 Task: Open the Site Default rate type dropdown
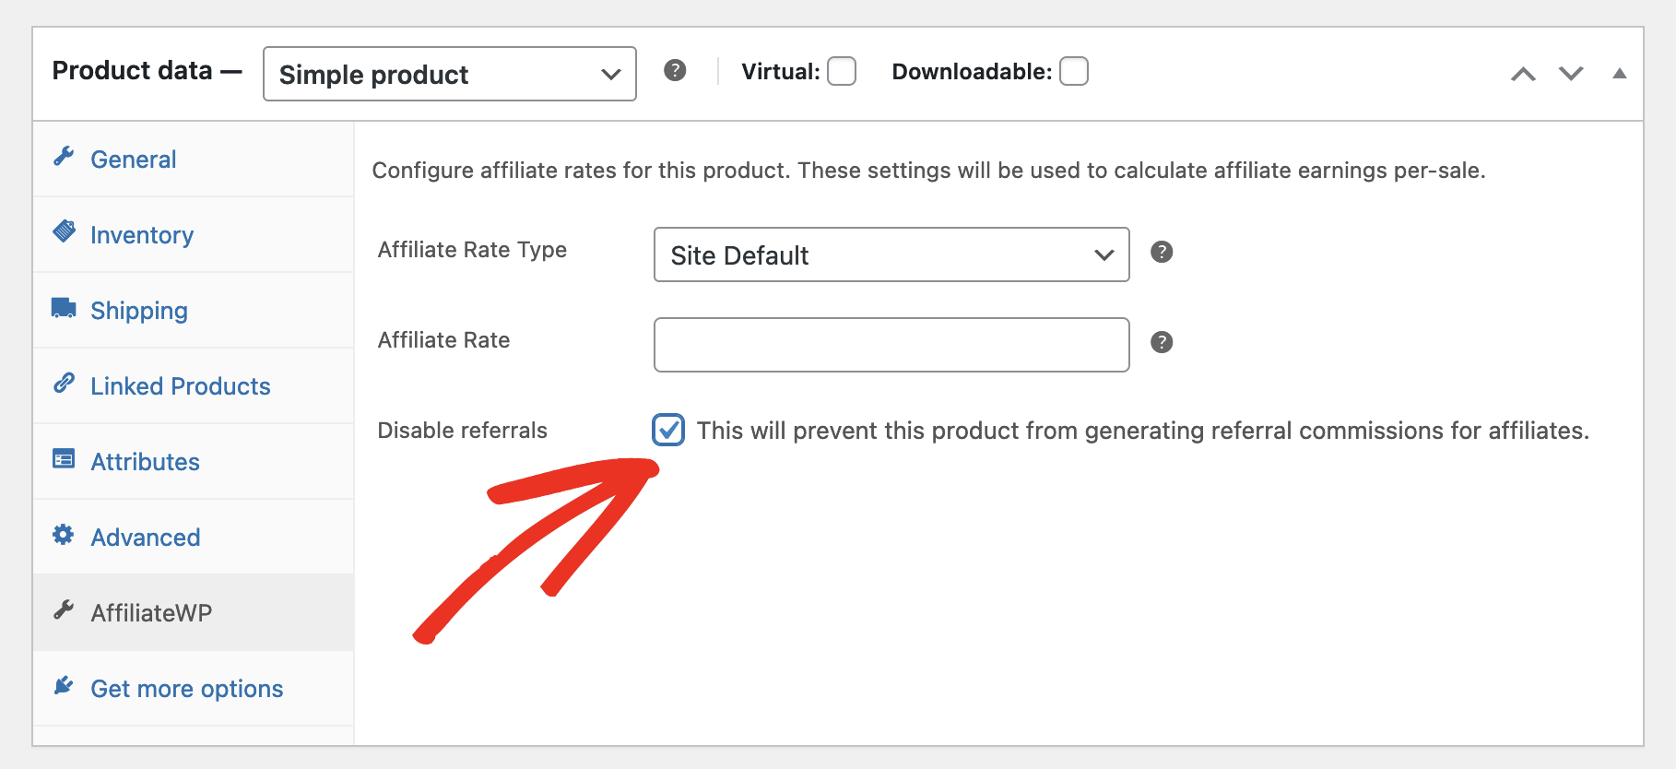891,254
